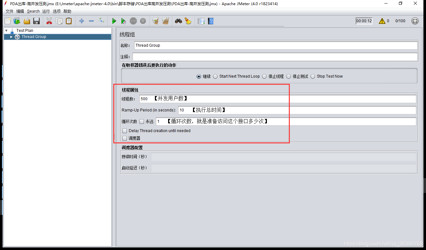The width and height of the screenshot is (426, 250).
Task: Click the Test Plan flask icon
Action: coord(12,31)
